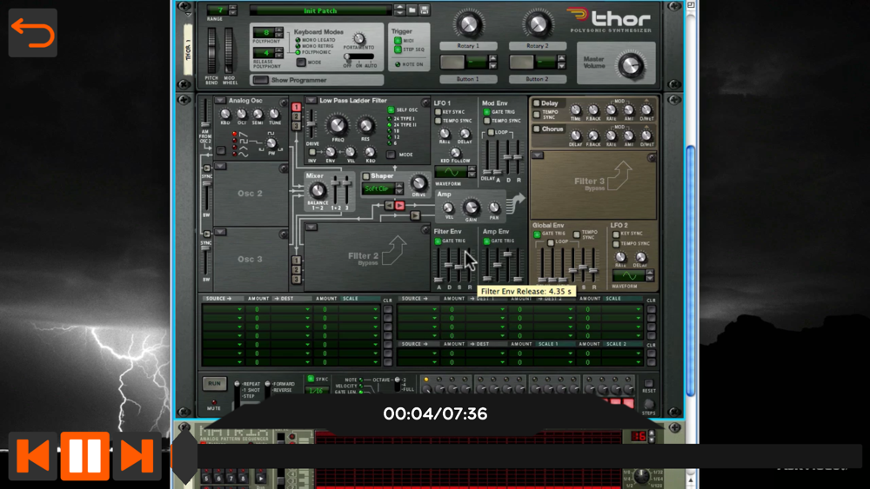This screenshot has height=489, width=870.
Task: Click the Shaper Soft Clip mode selector arrows
Action: click(x=399, y=188)
